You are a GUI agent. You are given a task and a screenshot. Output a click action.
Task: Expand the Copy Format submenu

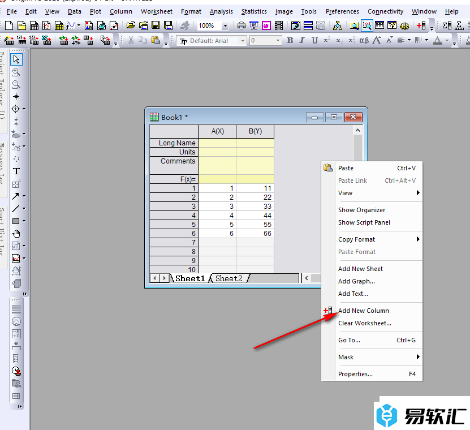point(418,239)
